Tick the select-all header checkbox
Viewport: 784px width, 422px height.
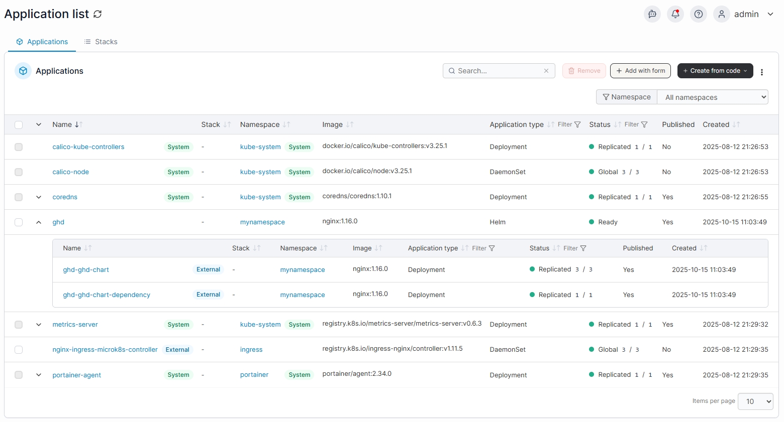(19, 125)
